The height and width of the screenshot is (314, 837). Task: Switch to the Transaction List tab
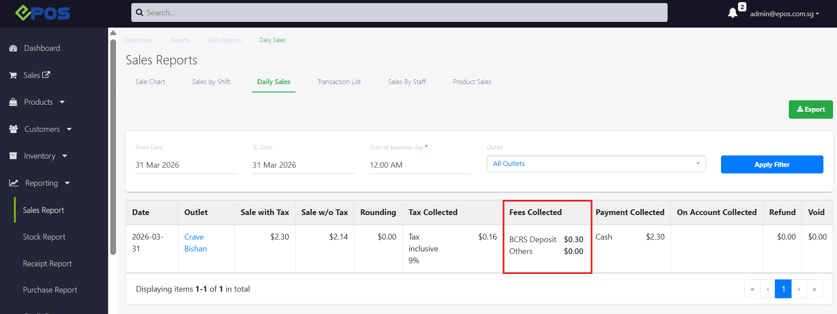coord(339,82)
